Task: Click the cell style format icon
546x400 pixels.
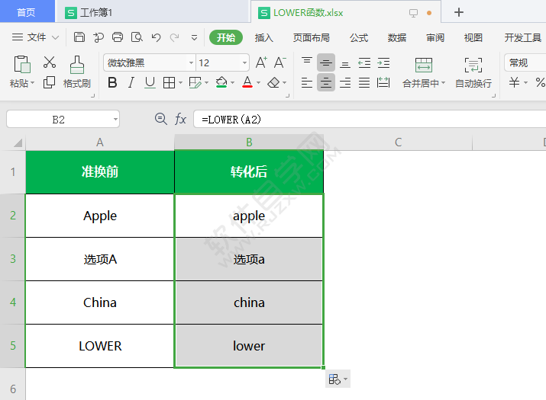Action: (x=195, y=83)
